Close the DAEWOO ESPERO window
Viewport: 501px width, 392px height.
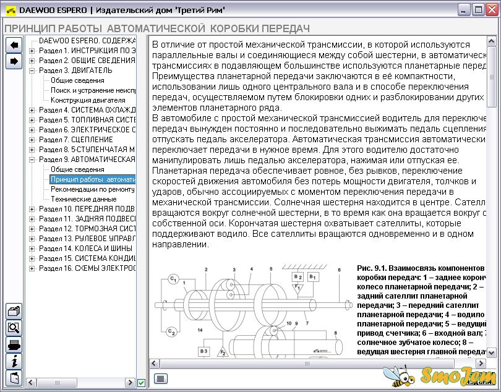492,10
